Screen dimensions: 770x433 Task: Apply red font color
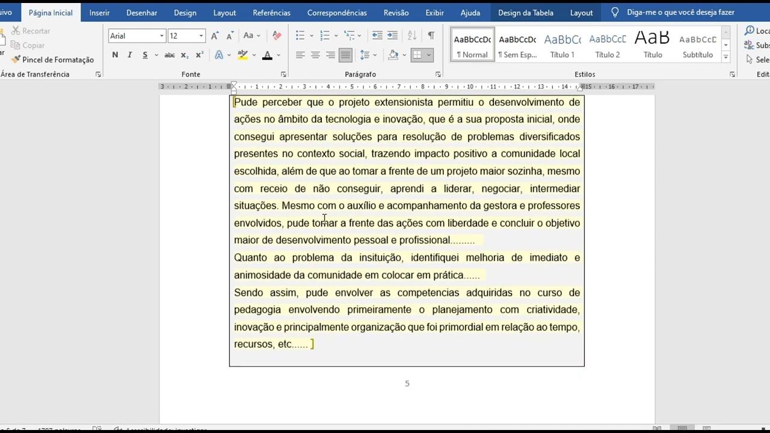[267, 55]
